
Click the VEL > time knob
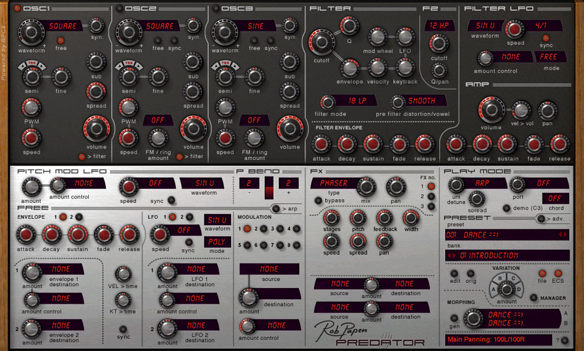123,274
